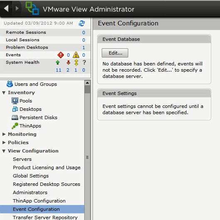The width and height of the screenshot is (220, 220).
Task: Open ThinApps in Inventory
Action: (x=30, y=126)
